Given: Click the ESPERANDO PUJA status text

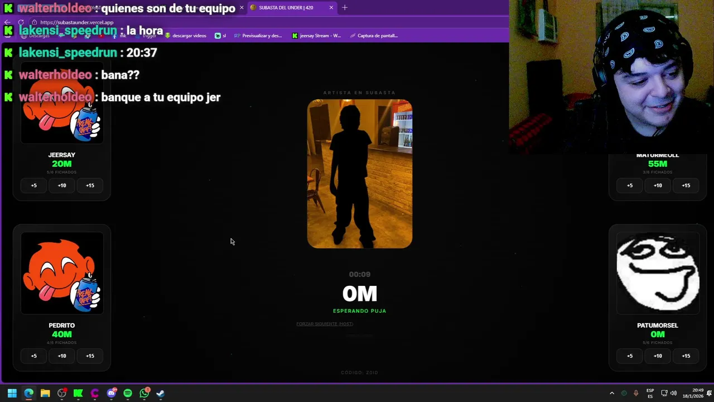Looking at the screenshot, I should coord(360,311).
